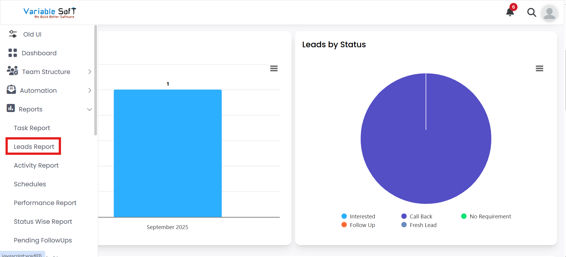
Task: Click the Old UI sliders icon
Action: [x=12, y=34]
